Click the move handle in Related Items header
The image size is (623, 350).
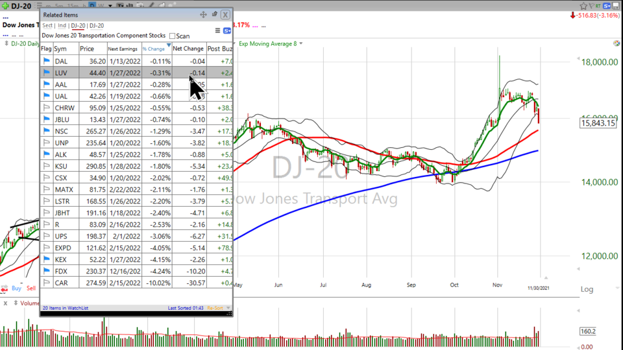tap(203, 14)
